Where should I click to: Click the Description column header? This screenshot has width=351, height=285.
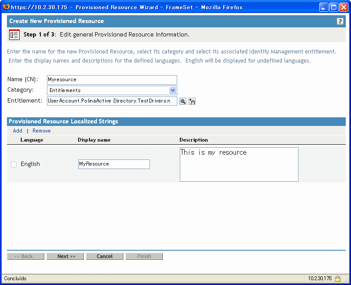click(x=194, y=140)
